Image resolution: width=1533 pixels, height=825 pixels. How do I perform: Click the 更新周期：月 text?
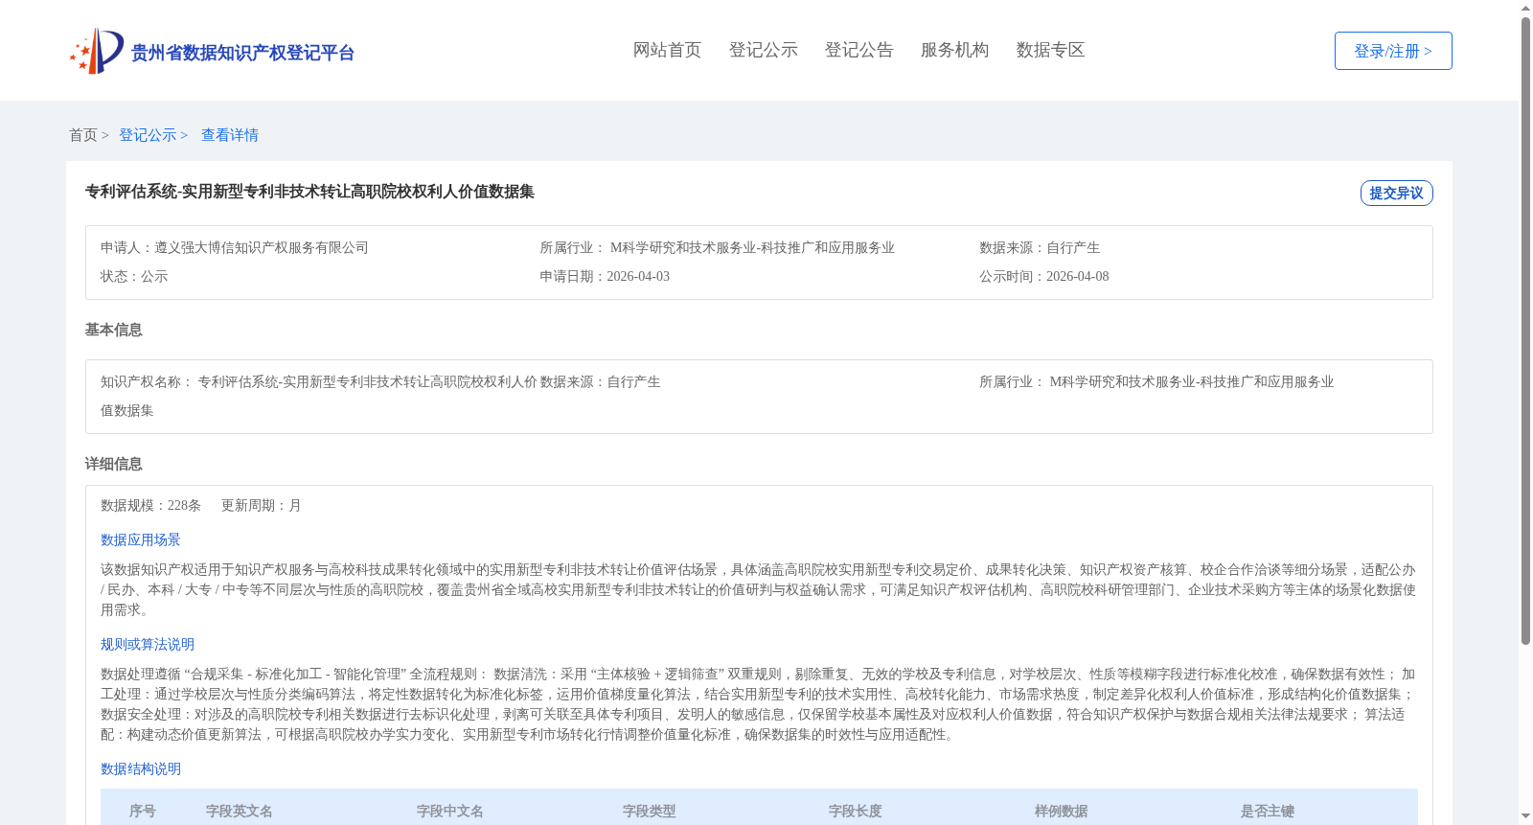coord(262,505)
